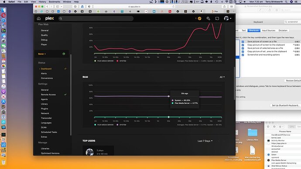Image resolution: width=301 pixels, height=169 pixels.
Task: Select Network in the settings list
Action: tap(45, 113)
